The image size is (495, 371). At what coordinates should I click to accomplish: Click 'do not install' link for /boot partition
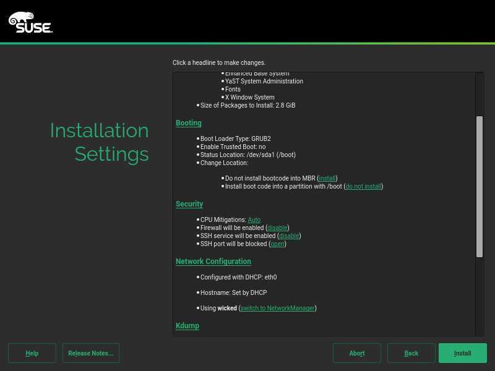tap(363, 187)
